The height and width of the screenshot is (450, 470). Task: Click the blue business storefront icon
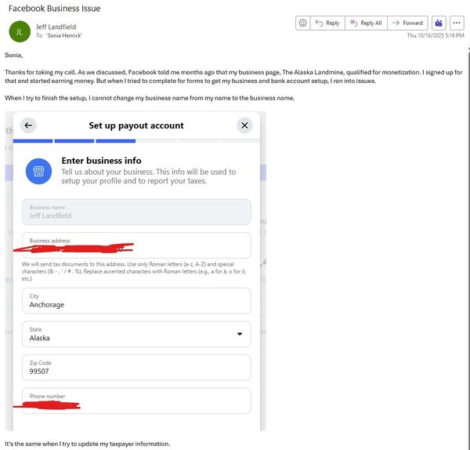click(x=38, y=171)
